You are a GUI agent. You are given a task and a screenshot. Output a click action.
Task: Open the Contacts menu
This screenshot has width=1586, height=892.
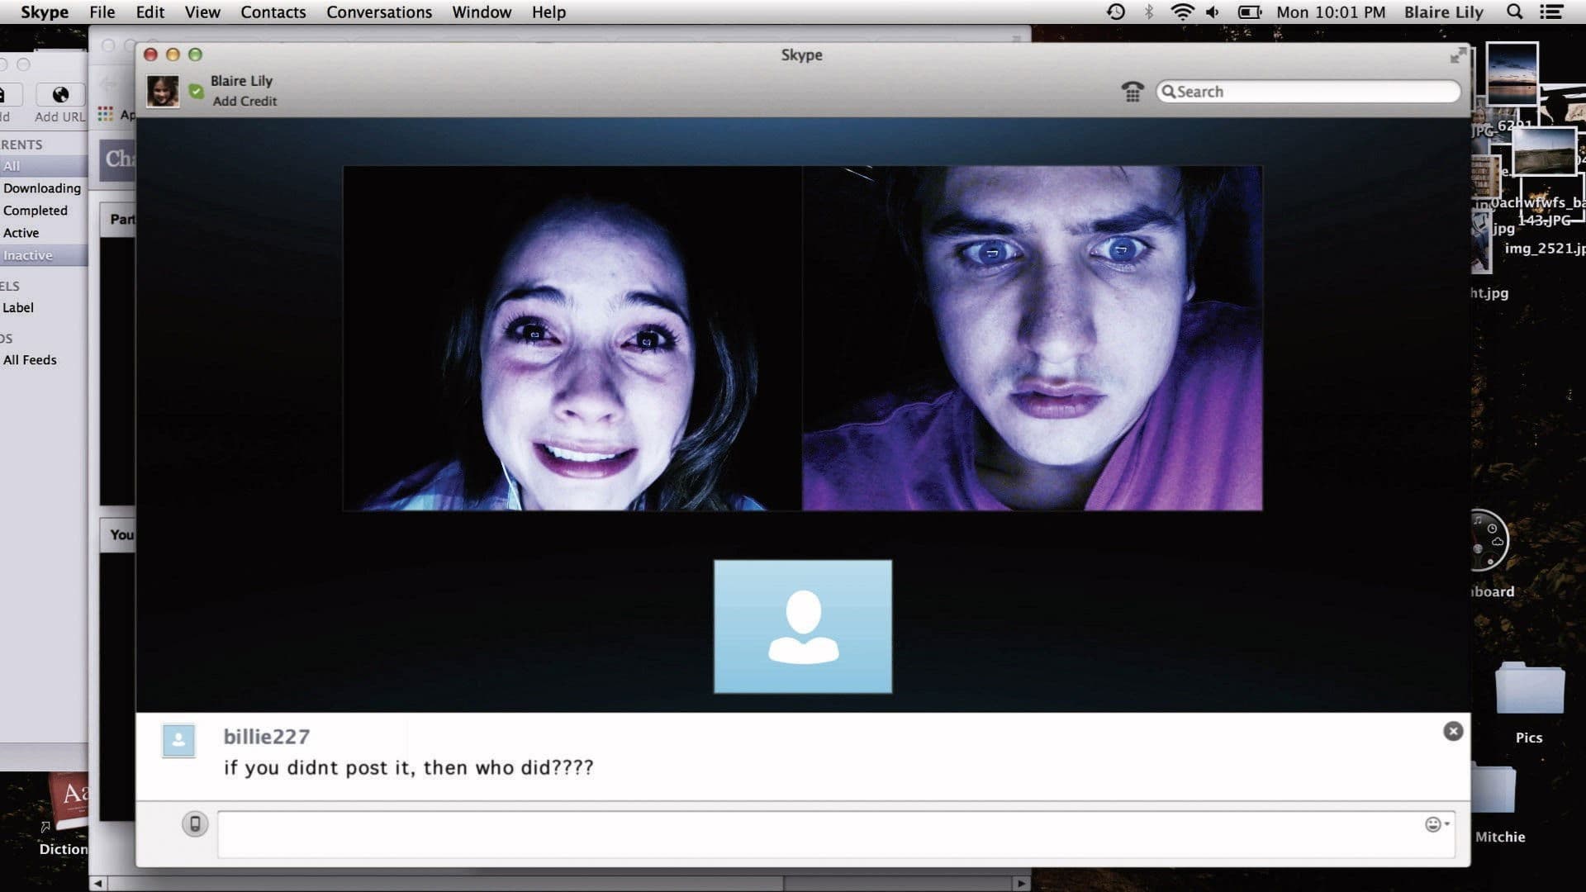pos(273,12)
